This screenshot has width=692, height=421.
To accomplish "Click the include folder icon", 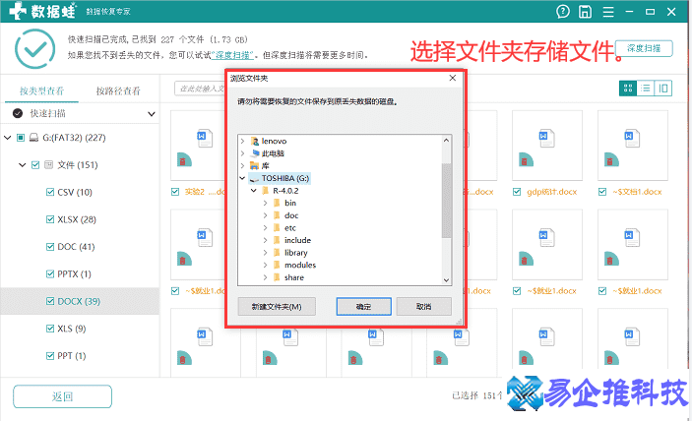I will pyautogui.click(x=277, y=240).
